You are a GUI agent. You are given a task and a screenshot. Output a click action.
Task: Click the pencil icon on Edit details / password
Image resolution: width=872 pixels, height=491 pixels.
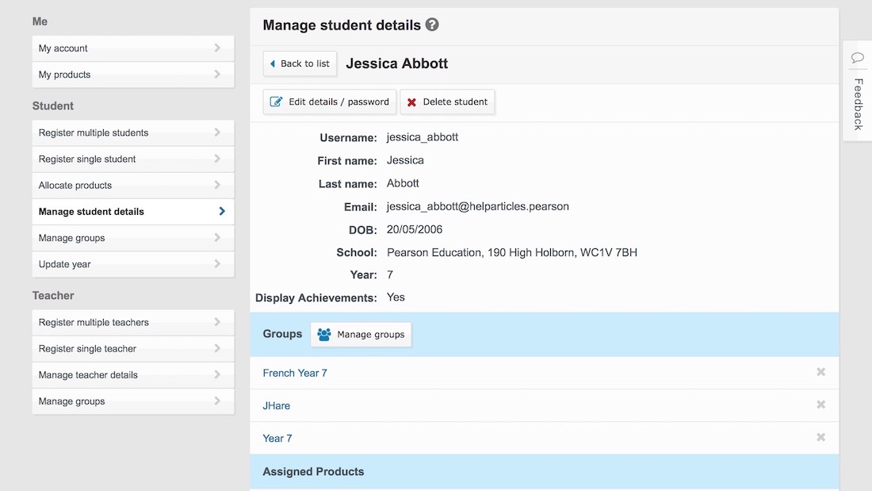point(277,102)
